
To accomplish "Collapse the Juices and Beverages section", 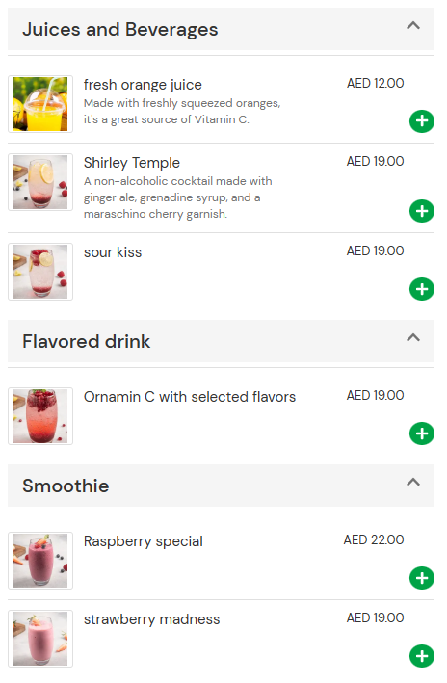I will 413,26.
